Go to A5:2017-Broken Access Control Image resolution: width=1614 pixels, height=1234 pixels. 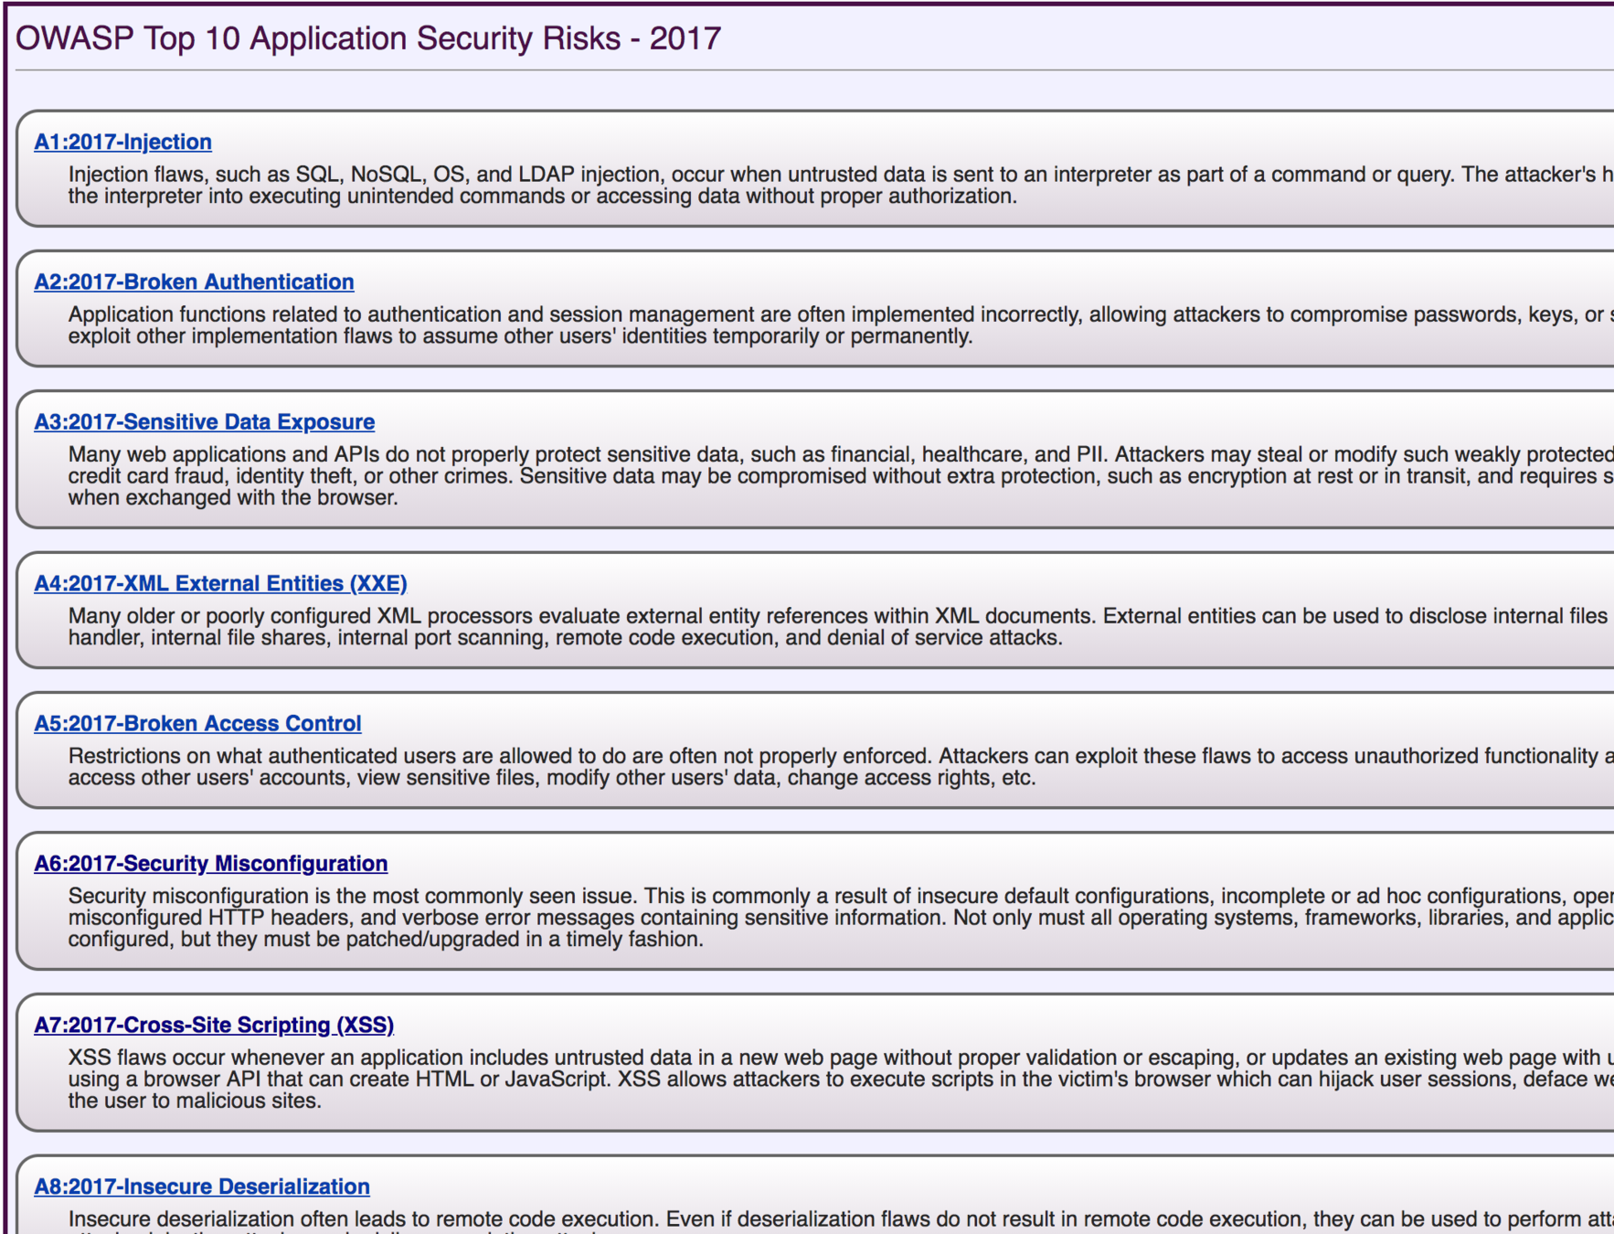197,723
